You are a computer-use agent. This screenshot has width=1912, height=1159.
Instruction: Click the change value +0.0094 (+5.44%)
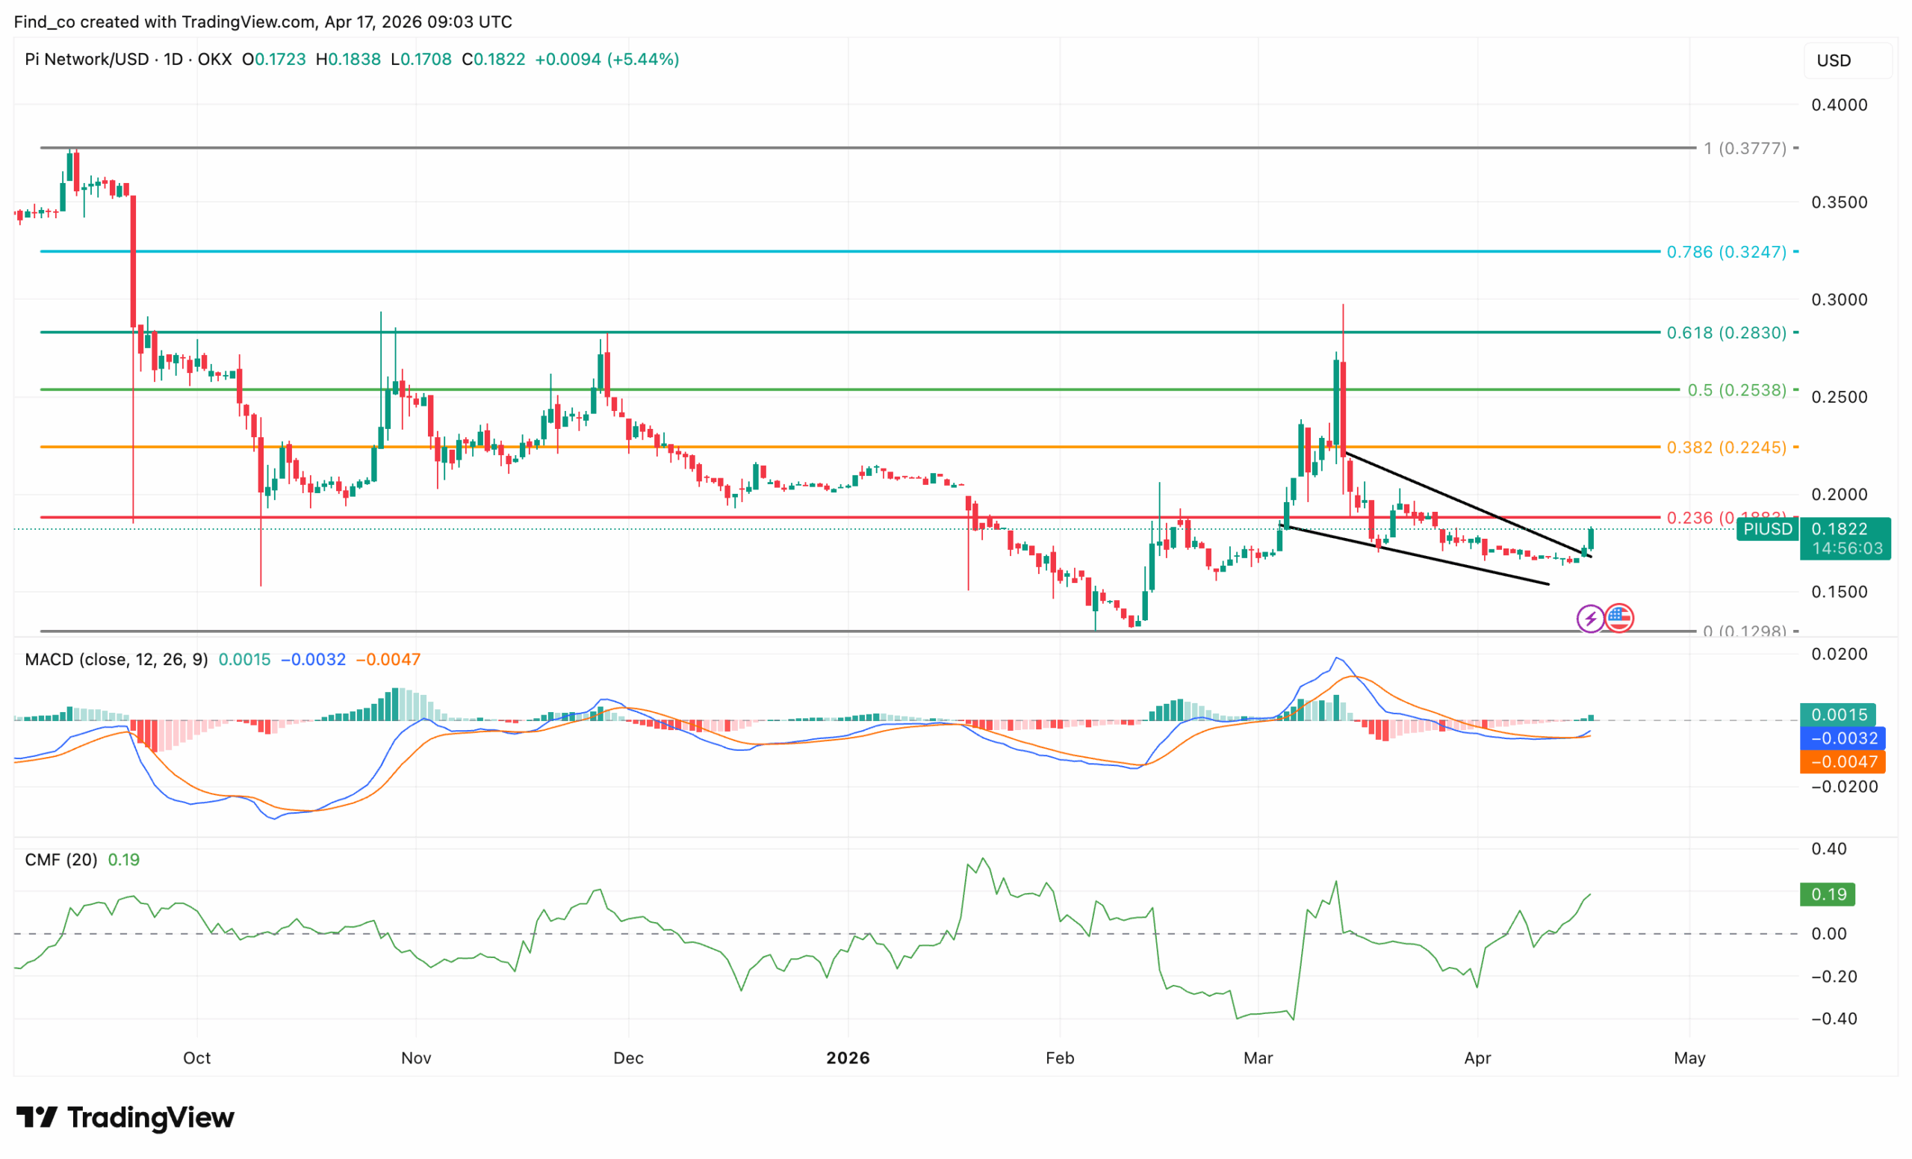[x=608, y=60]
